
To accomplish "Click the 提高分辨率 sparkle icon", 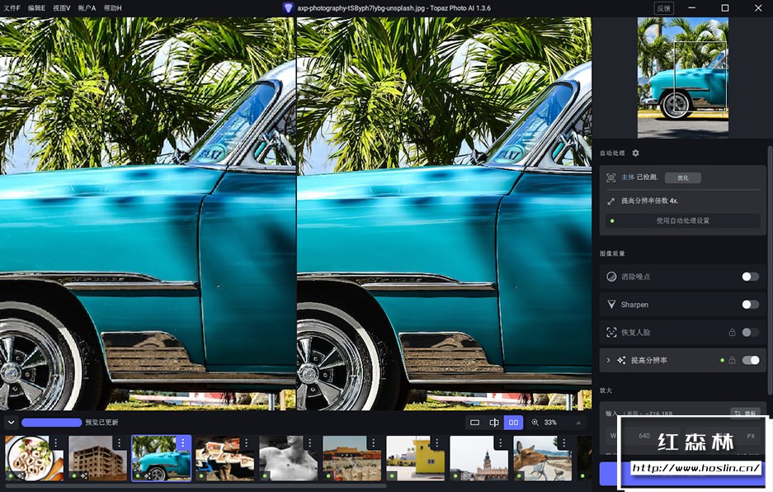I will point(621,360).
